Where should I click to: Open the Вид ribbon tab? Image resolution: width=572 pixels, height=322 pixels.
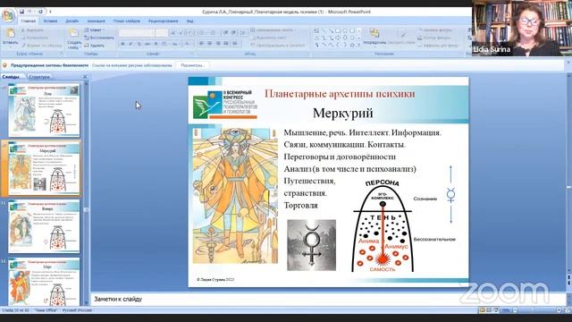pos(189,21)
